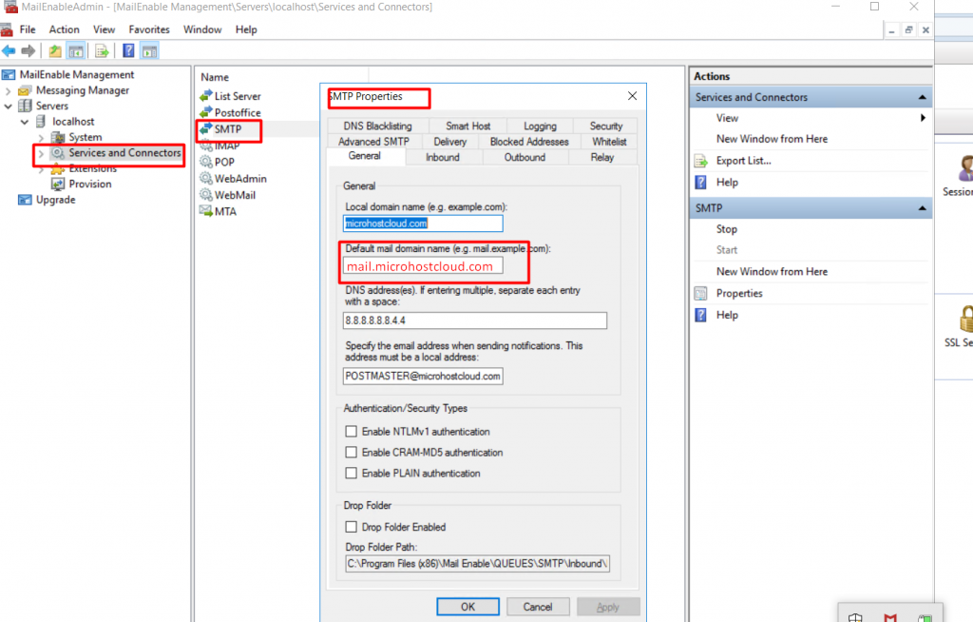Click the Export List toolbar icon
The image size is (973, 622).
coord(102,51)
